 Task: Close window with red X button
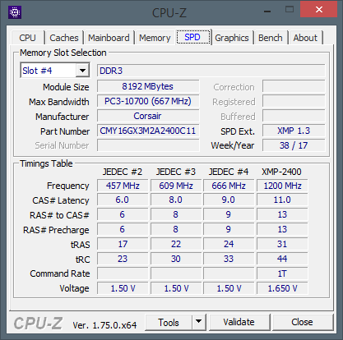(319, 9)
